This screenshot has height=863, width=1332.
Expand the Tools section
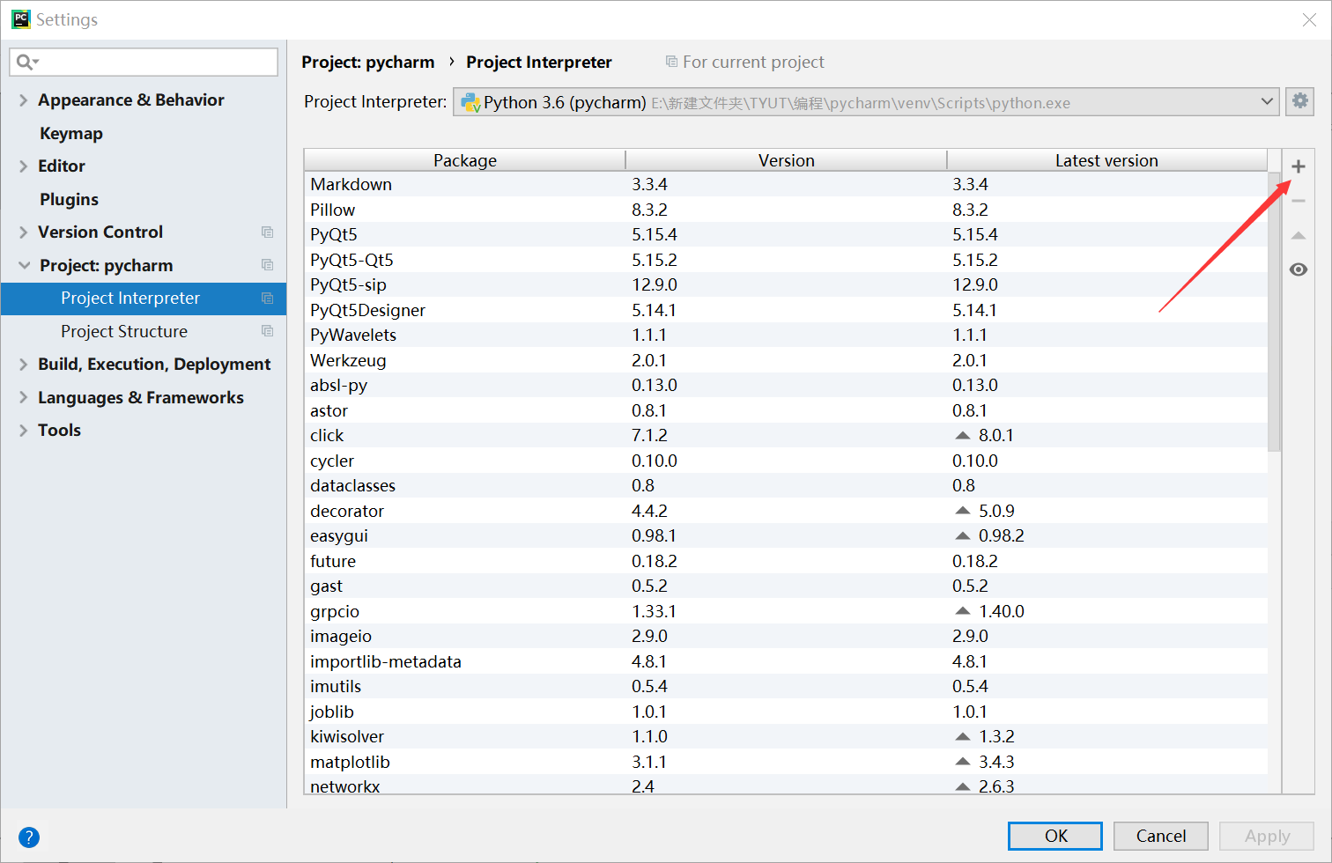click(23, 431)
